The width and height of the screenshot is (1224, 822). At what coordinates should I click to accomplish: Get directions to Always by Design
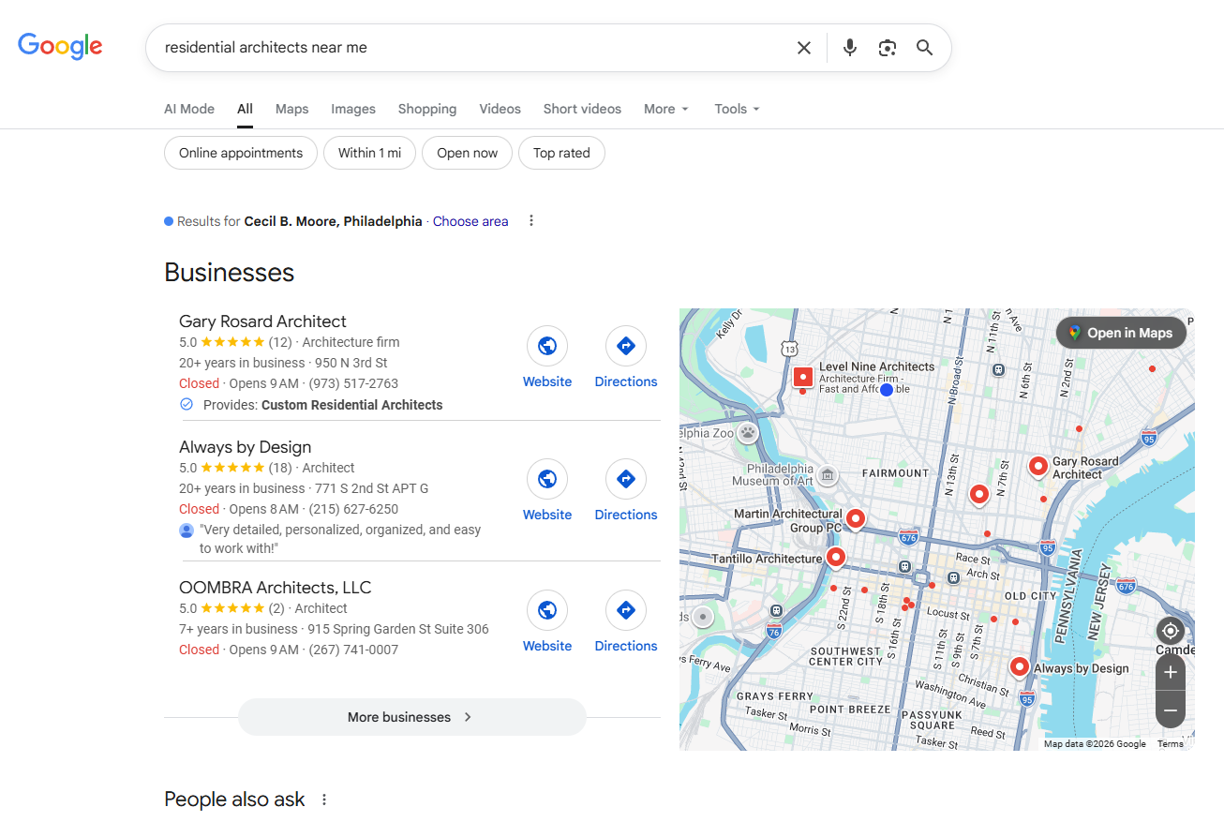pos(625,480)
